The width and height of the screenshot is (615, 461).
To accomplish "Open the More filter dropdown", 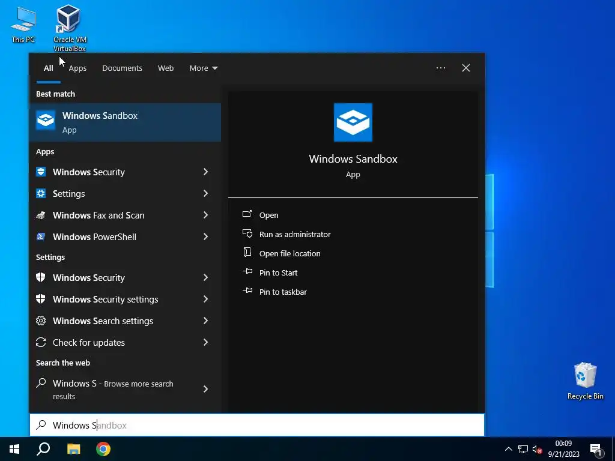I will [203, 68].
